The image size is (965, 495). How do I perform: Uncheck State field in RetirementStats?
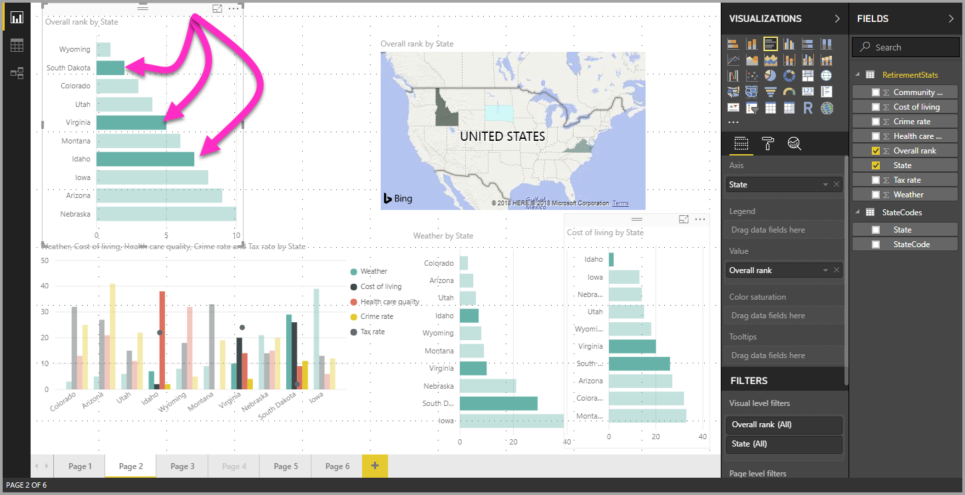click(876, 165)
